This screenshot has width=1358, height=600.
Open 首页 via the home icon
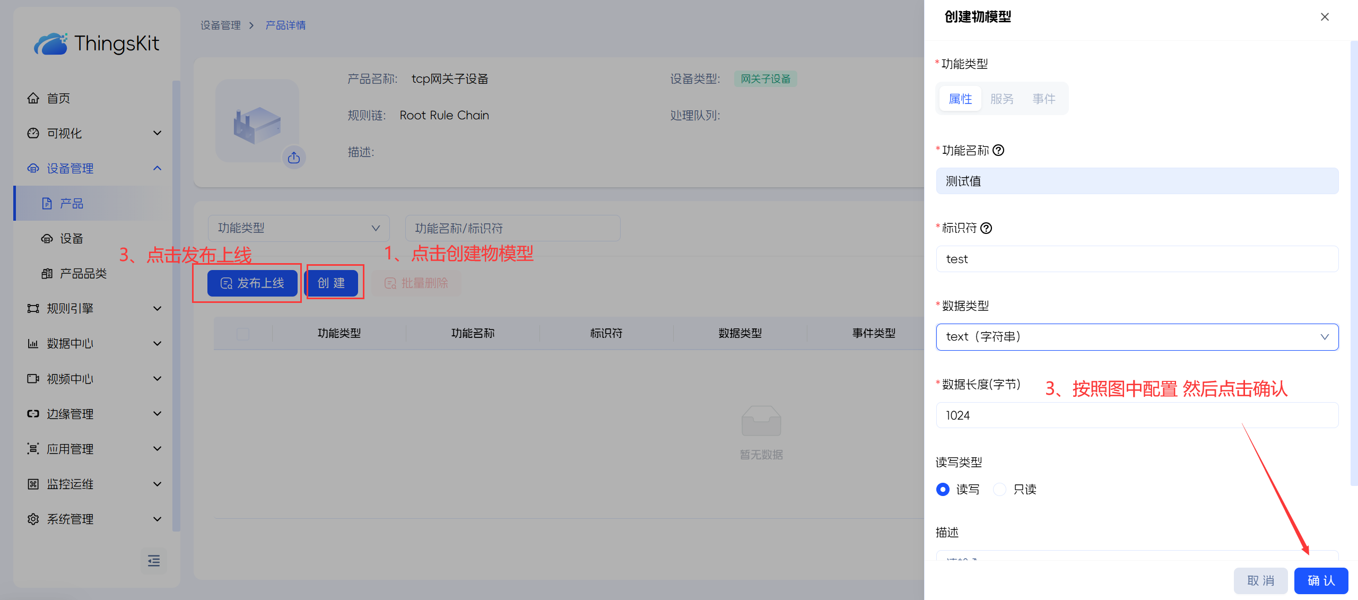(33, 98)
